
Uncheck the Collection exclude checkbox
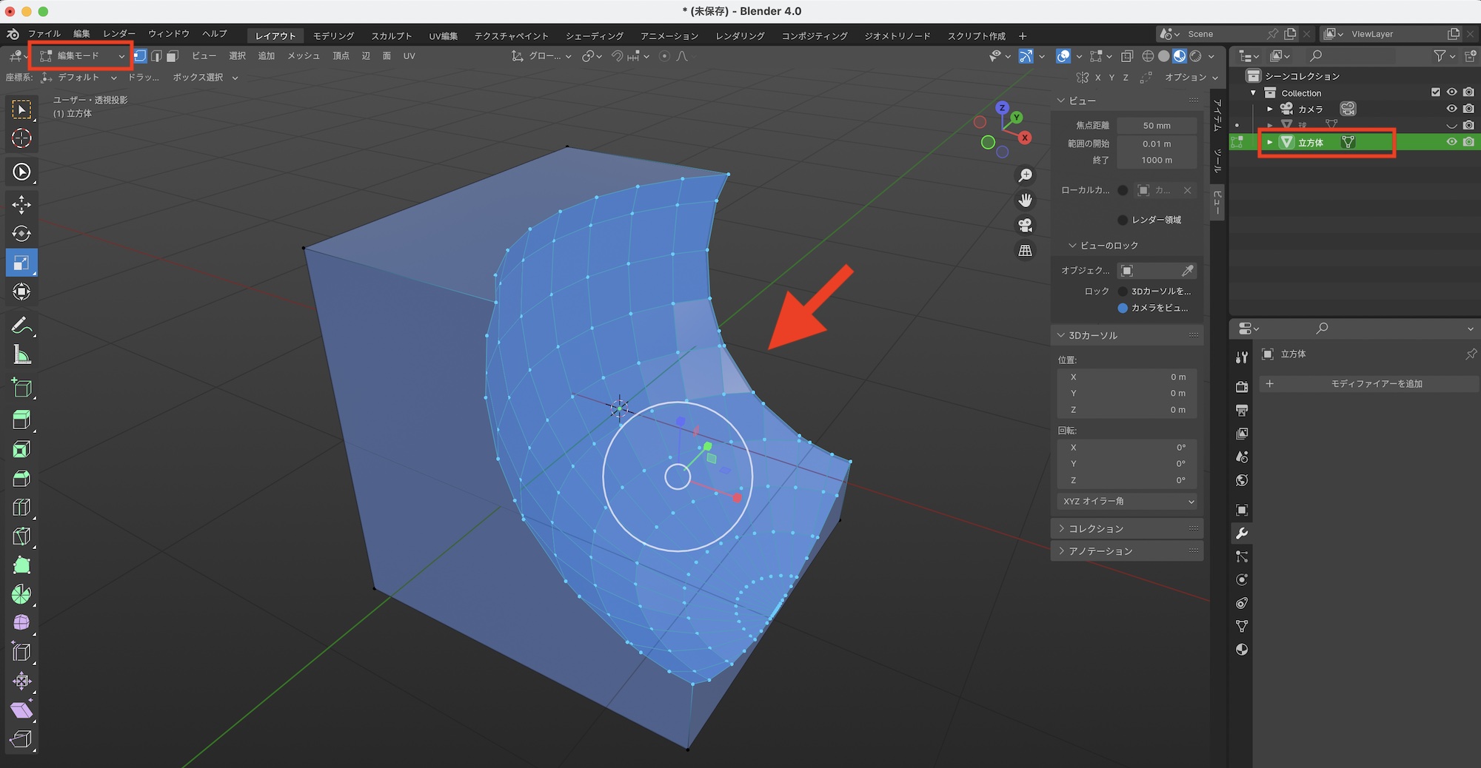click(1436, 92)
